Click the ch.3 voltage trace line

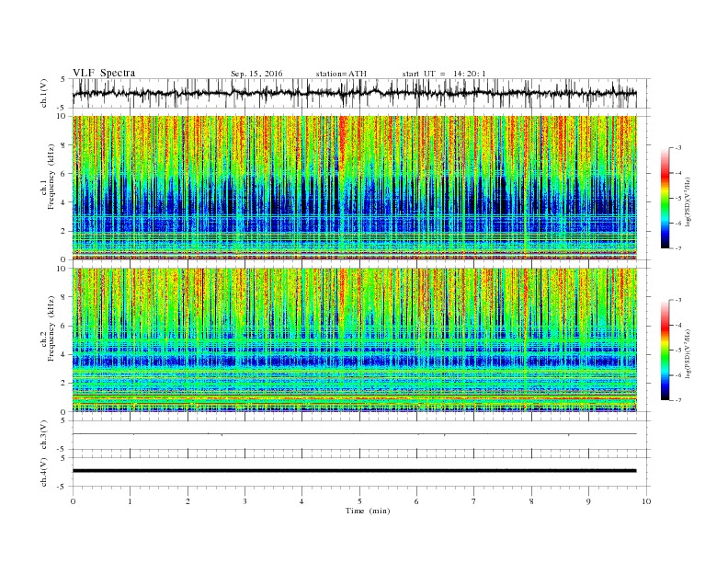click(354, 434)
